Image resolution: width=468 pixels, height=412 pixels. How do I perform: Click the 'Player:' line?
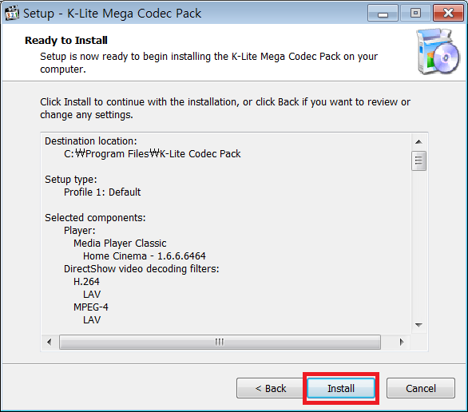tap(79, 230)
